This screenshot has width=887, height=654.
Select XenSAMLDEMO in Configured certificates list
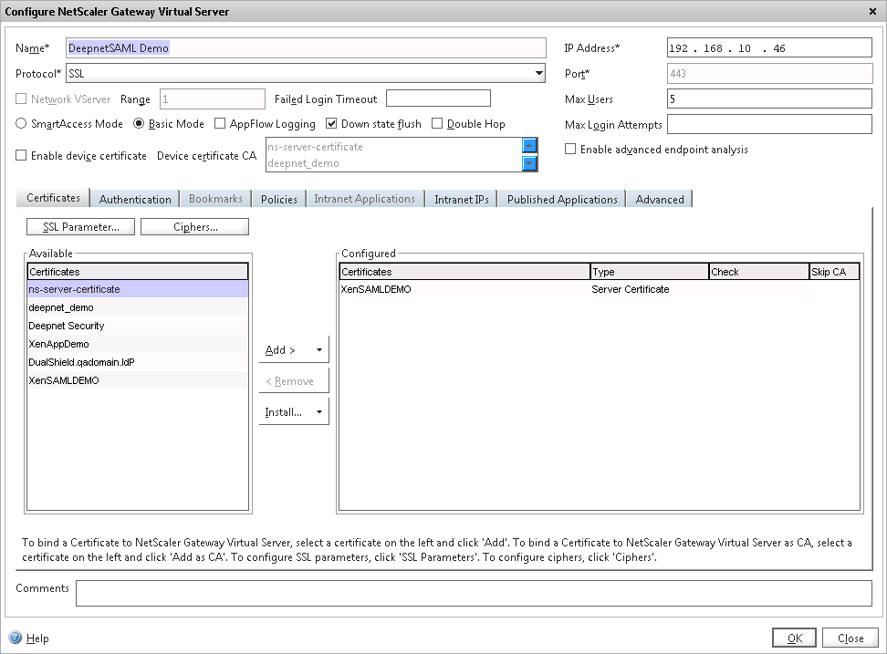(376, 289)
